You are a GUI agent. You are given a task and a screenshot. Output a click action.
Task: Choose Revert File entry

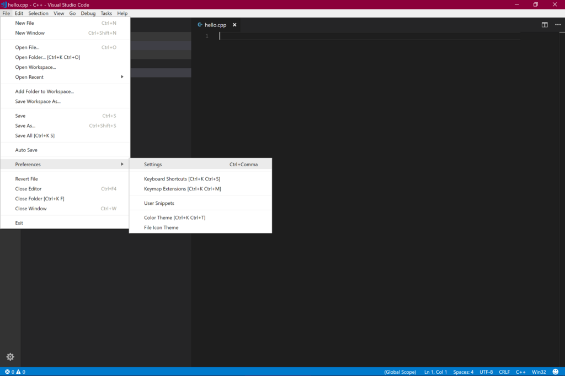click(x=65, y=179)
